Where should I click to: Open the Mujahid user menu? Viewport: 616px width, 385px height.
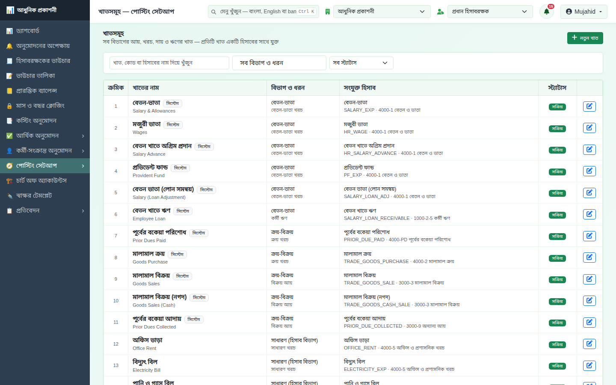click(x=583, y=12)
